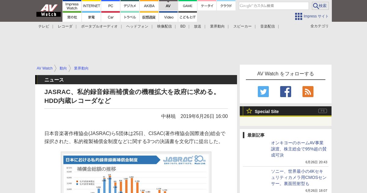Click the 業界動向 breadcrumb link
This screenshot has height=193, width=367.
81,68
